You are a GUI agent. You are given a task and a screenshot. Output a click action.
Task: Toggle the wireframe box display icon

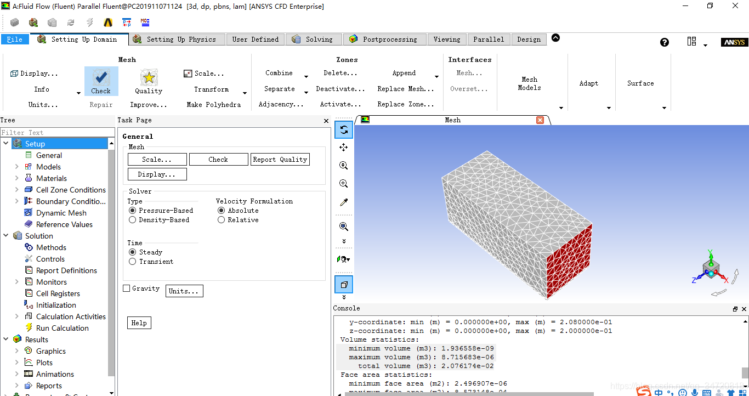pos(344,284)
